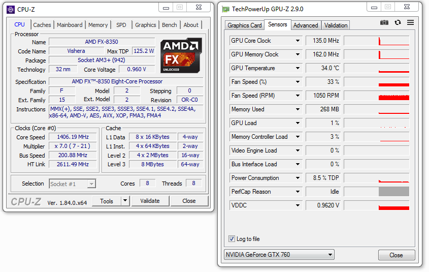Click the Technology value 32 nm
429x272 pixels.
(63, 69)
